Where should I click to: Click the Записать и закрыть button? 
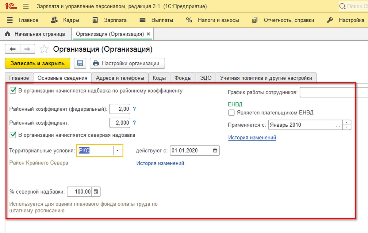38,63
